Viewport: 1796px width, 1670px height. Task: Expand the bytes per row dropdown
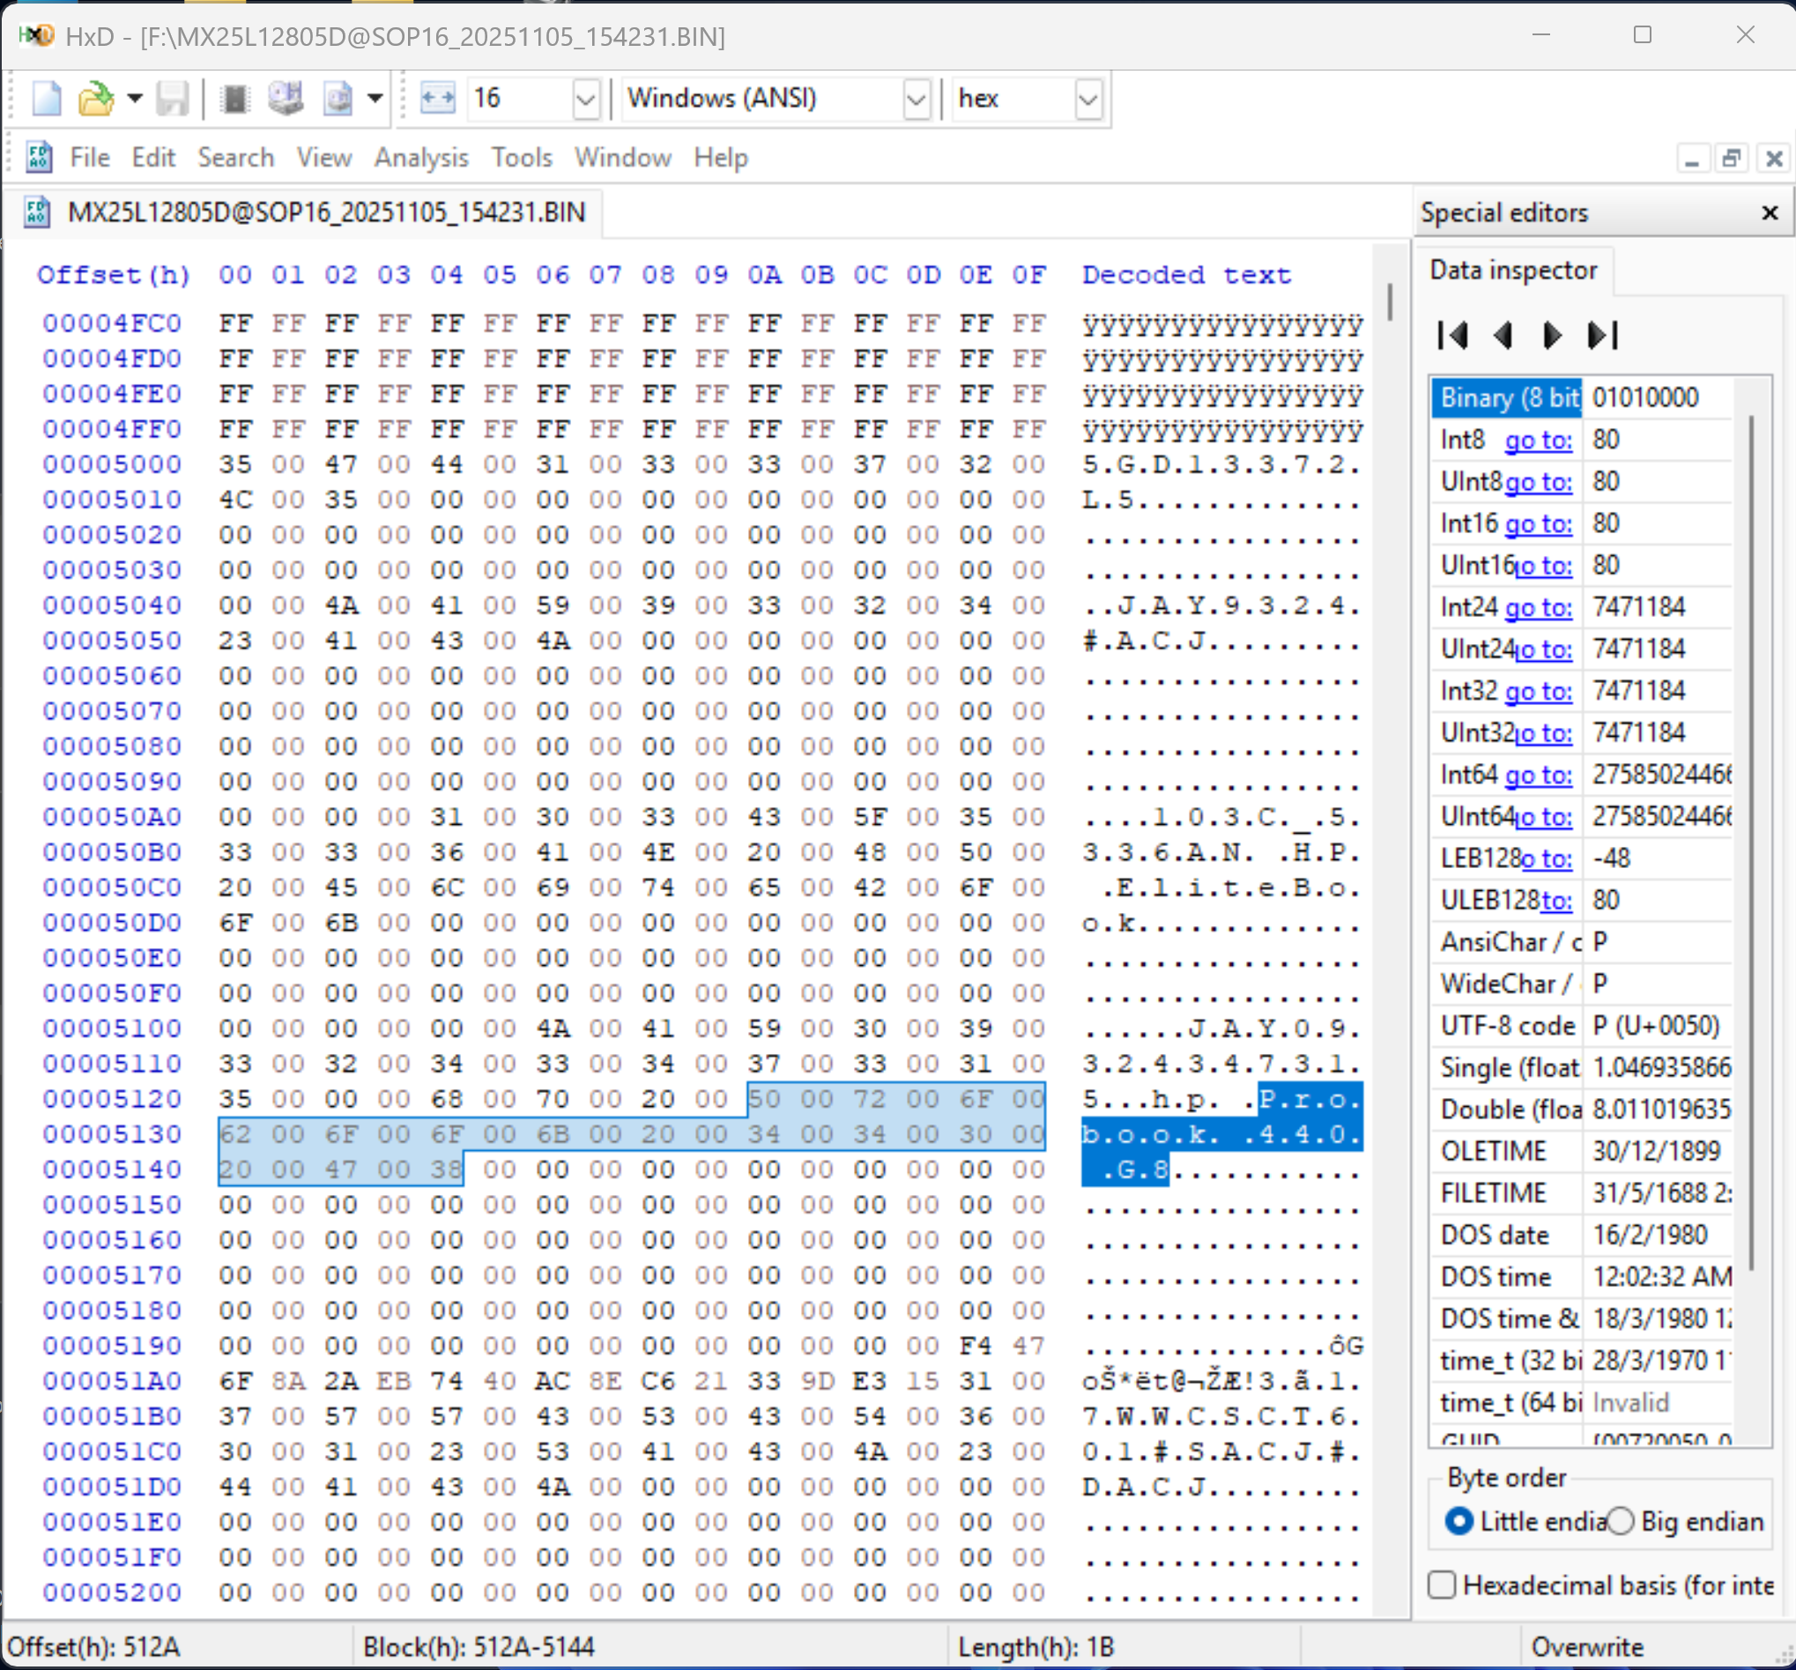pos(585,99)
